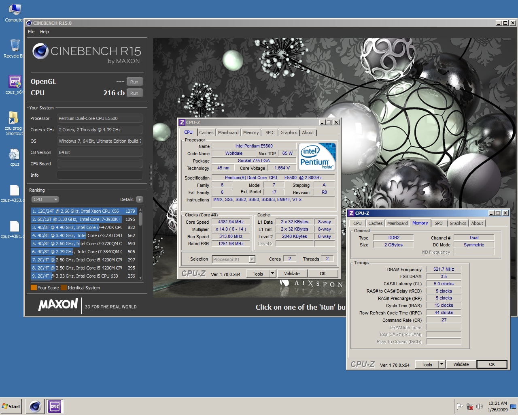The image size is (518, 415).
Task: Switch to Memory tab in CPU-Z CPU window
Action: [251, 133]
